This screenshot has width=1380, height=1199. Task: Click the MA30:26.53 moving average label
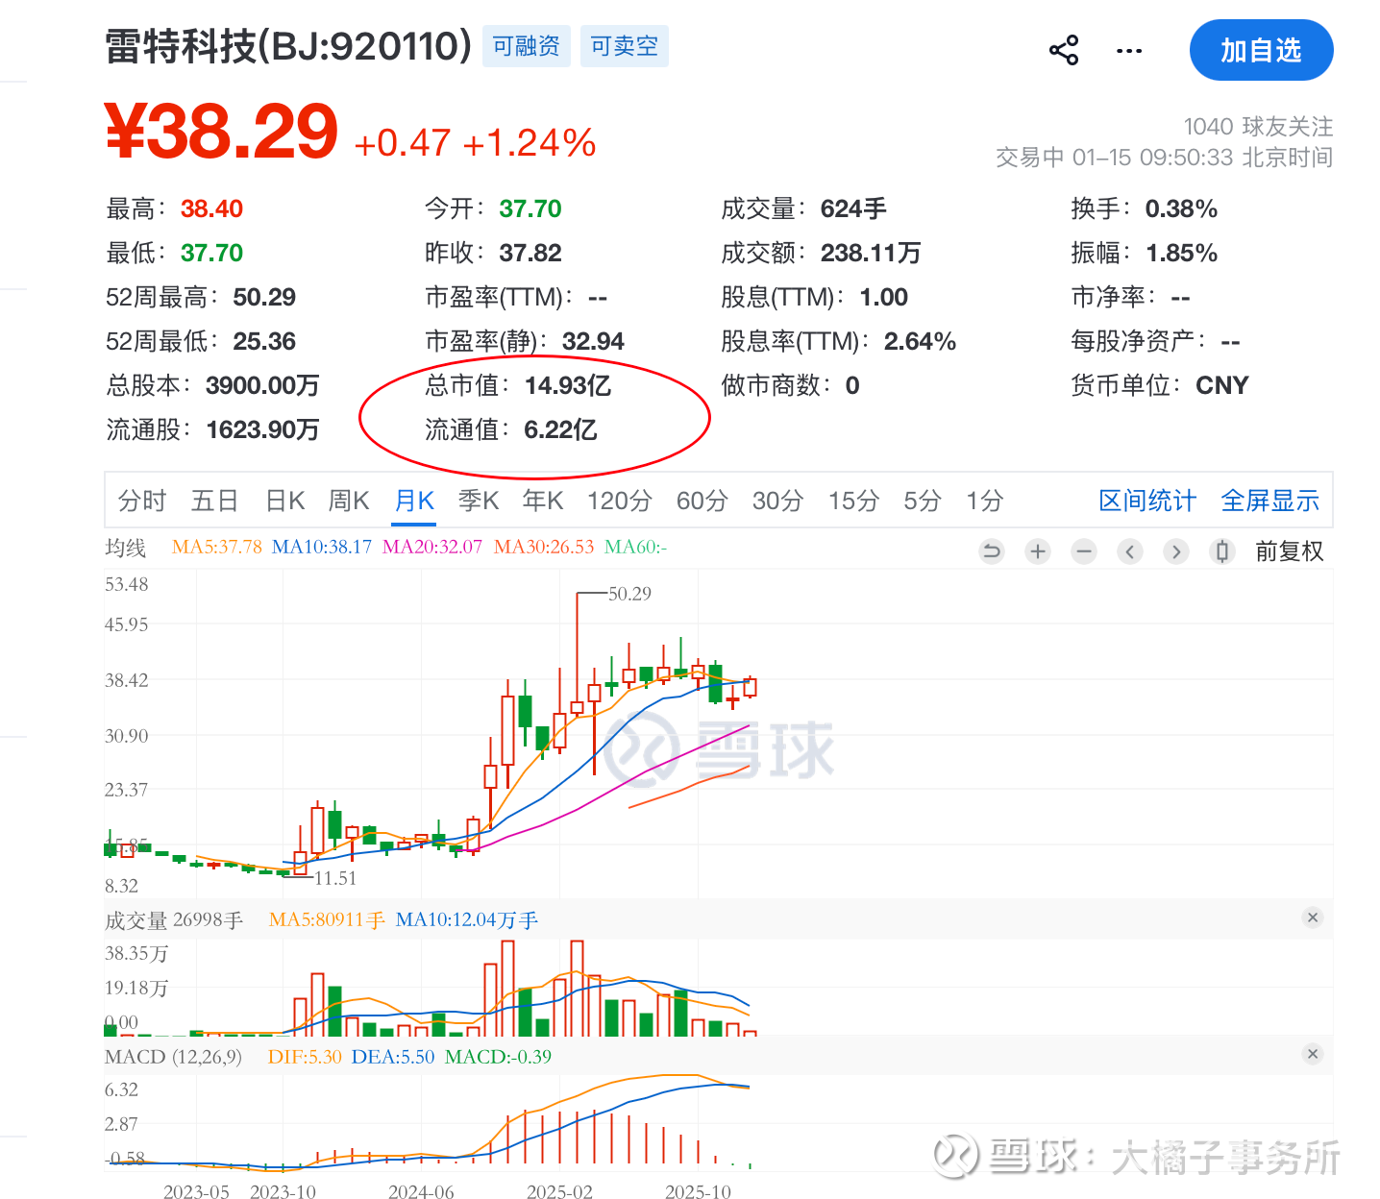[x=544, y=547]
